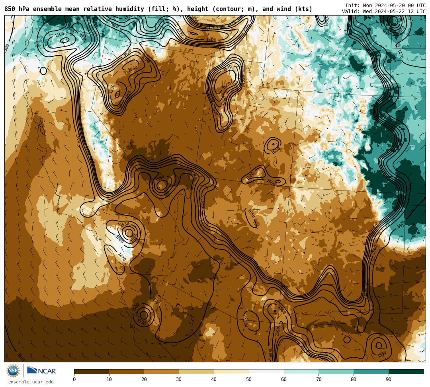Pick the darkest brown 0–10% colorbar segment
The image size is (430, 387).
(x=92, y=371)
